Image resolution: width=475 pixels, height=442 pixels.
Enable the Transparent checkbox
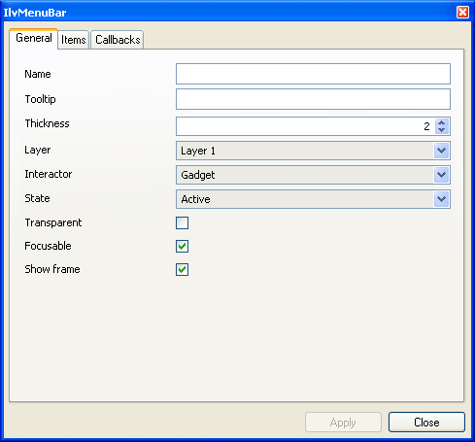coord(182,223)
